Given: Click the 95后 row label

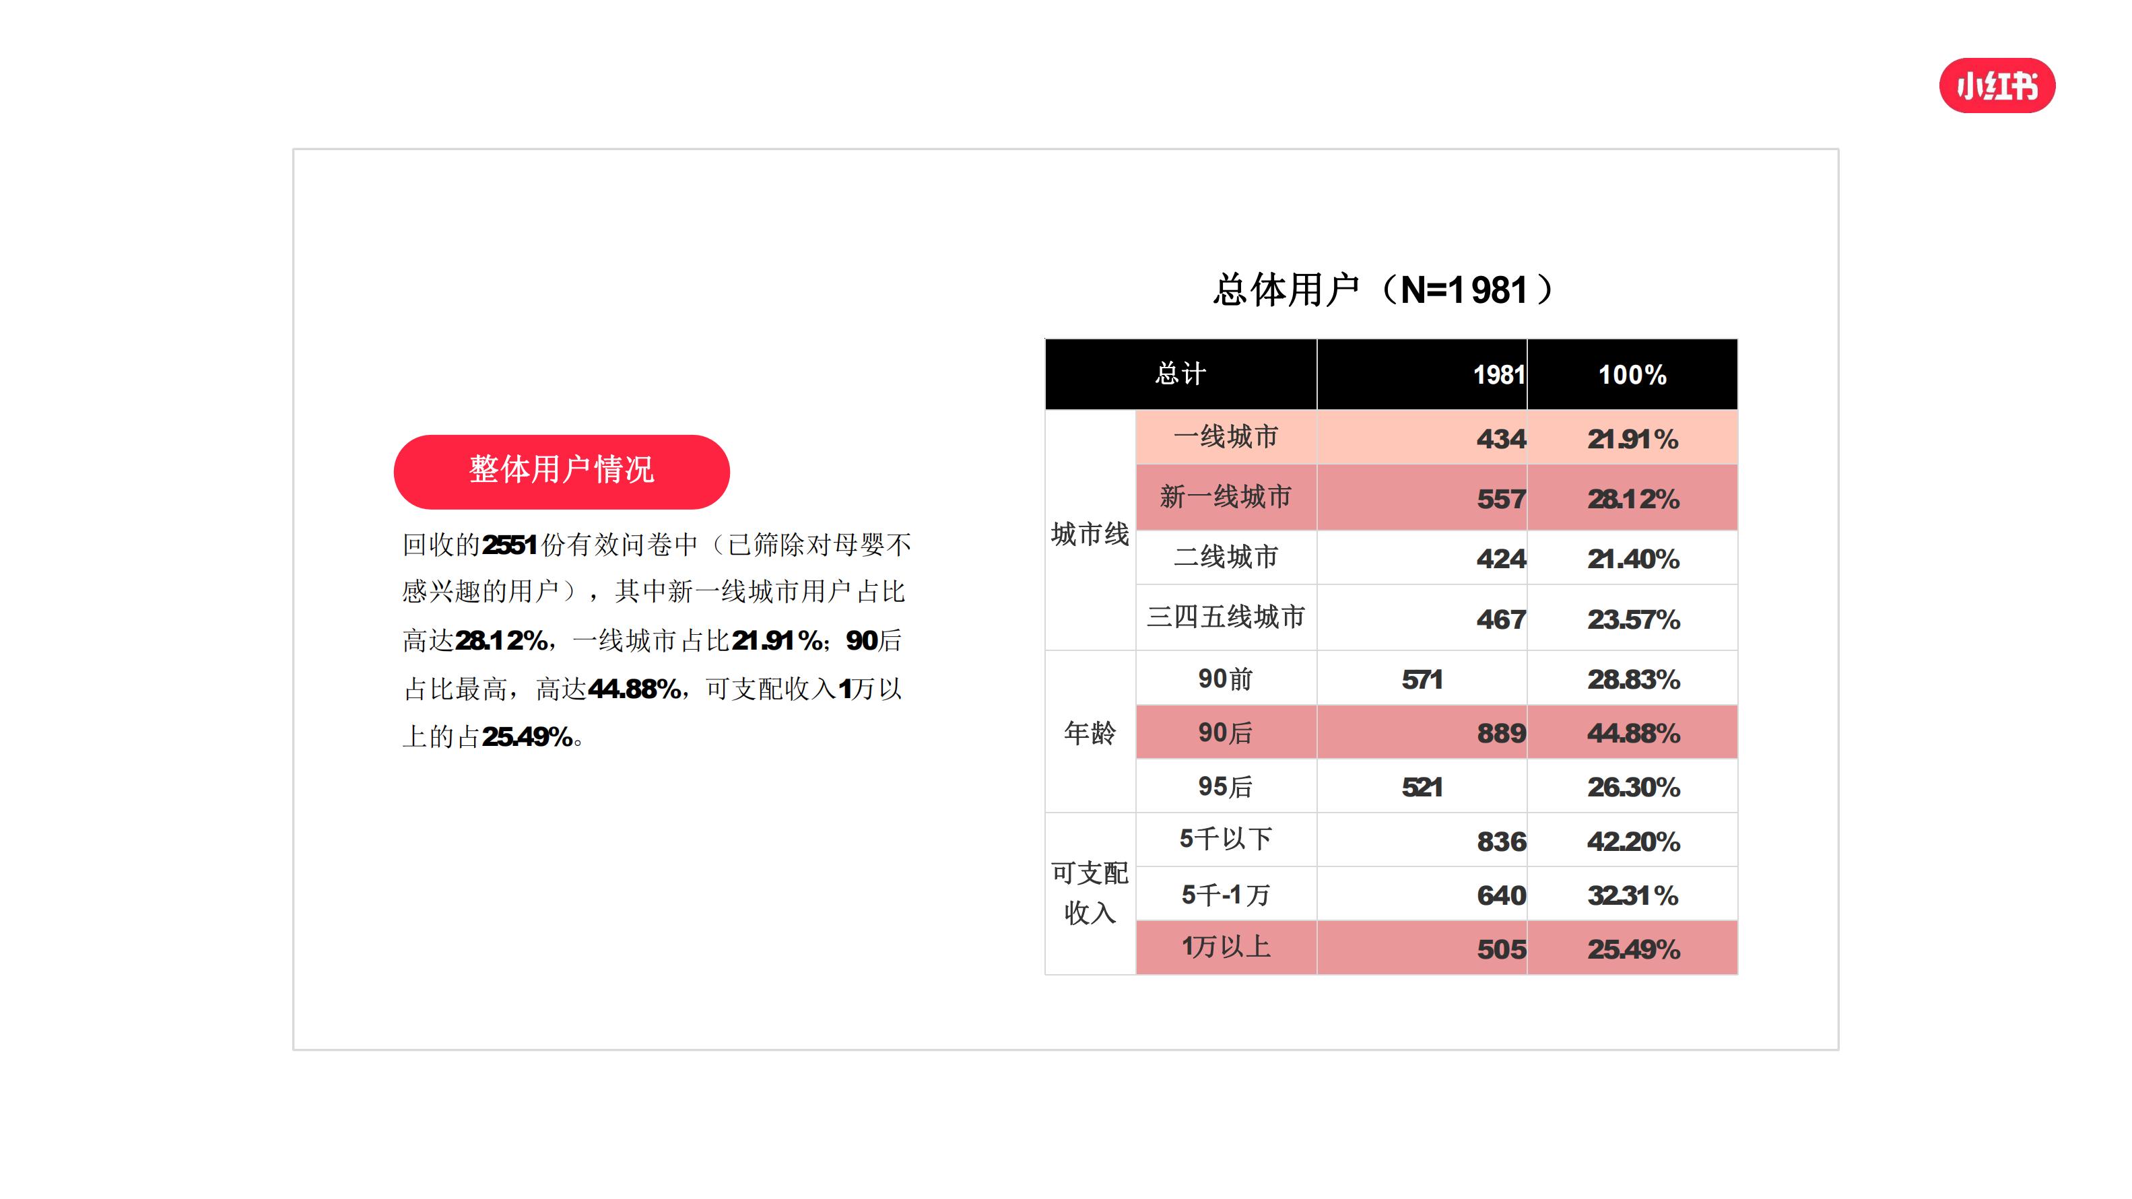Looking at the screenshot, I should (x=1226, y=785).
